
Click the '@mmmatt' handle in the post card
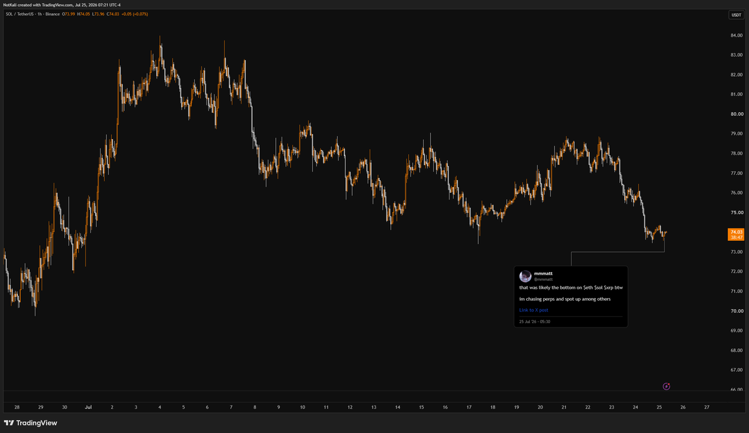(544, 279)
